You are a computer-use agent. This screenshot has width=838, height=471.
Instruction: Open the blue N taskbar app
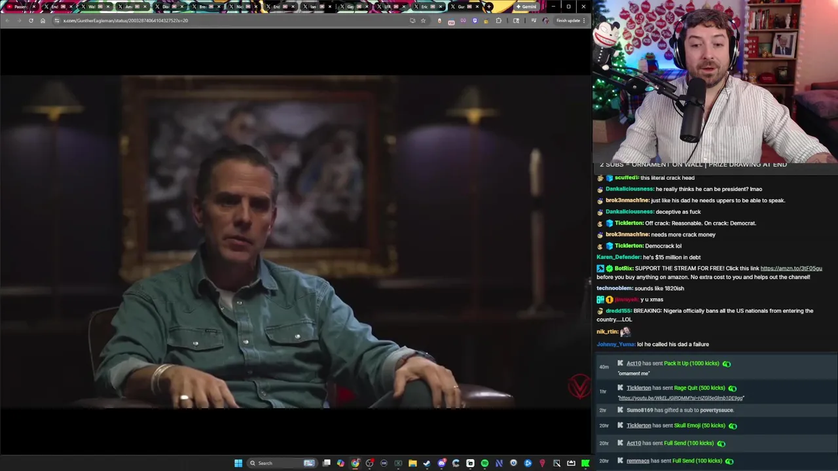click(499, 463)
